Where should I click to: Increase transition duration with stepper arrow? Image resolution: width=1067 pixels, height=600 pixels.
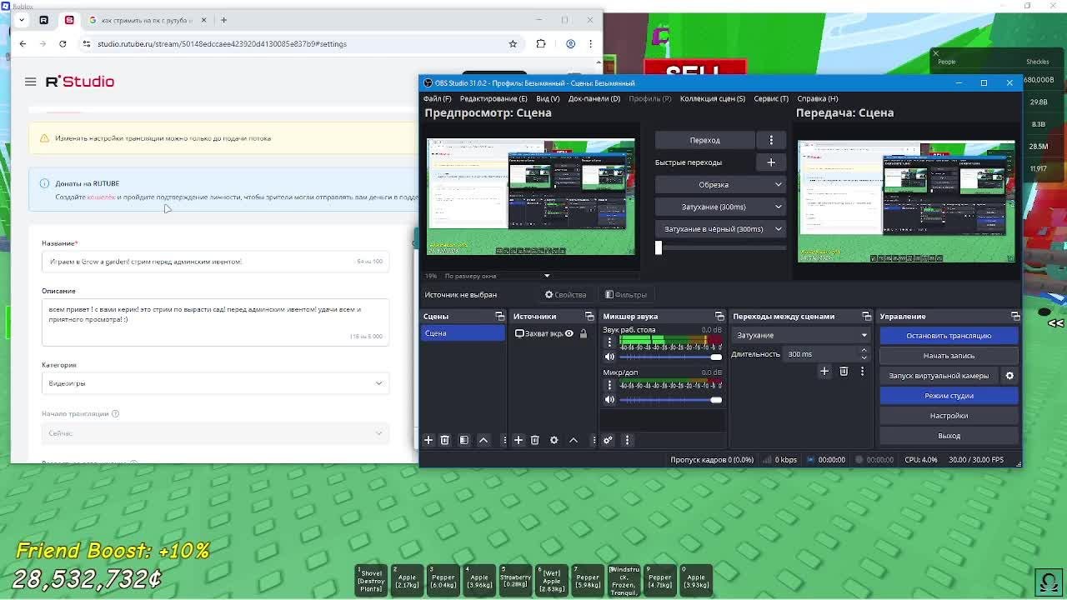click(x=864, y=351)
